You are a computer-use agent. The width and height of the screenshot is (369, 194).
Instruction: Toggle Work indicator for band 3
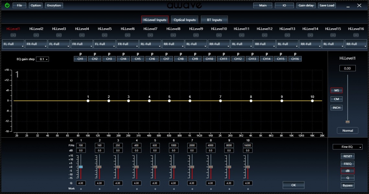118,189
